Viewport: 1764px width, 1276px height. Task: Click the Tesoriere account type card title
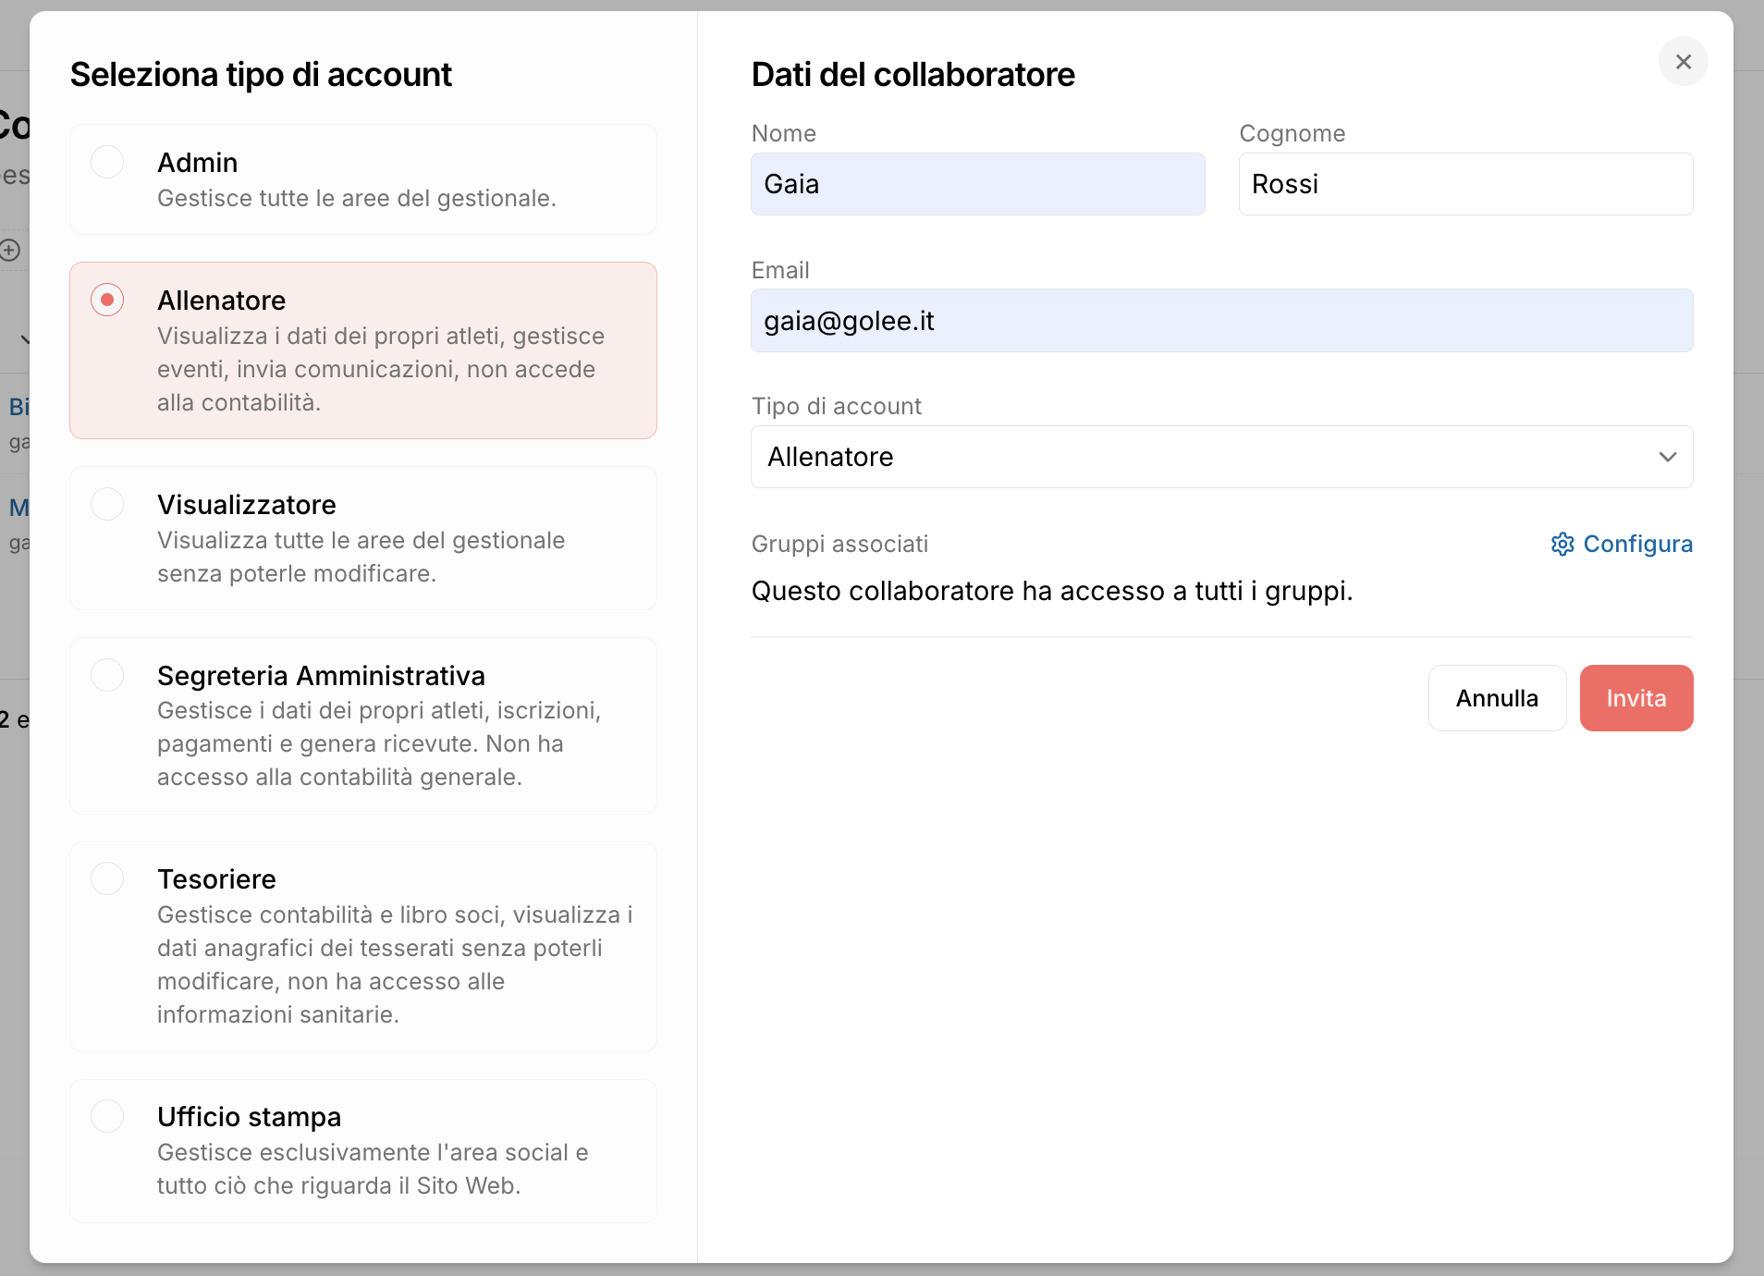click(216, 878)
